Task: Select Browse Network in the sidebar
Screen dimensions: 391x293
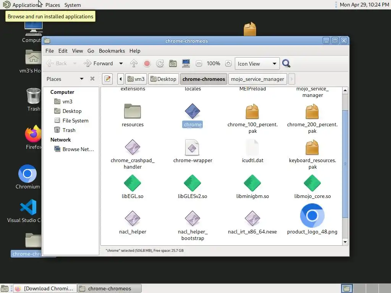Action: coord(78,149)
